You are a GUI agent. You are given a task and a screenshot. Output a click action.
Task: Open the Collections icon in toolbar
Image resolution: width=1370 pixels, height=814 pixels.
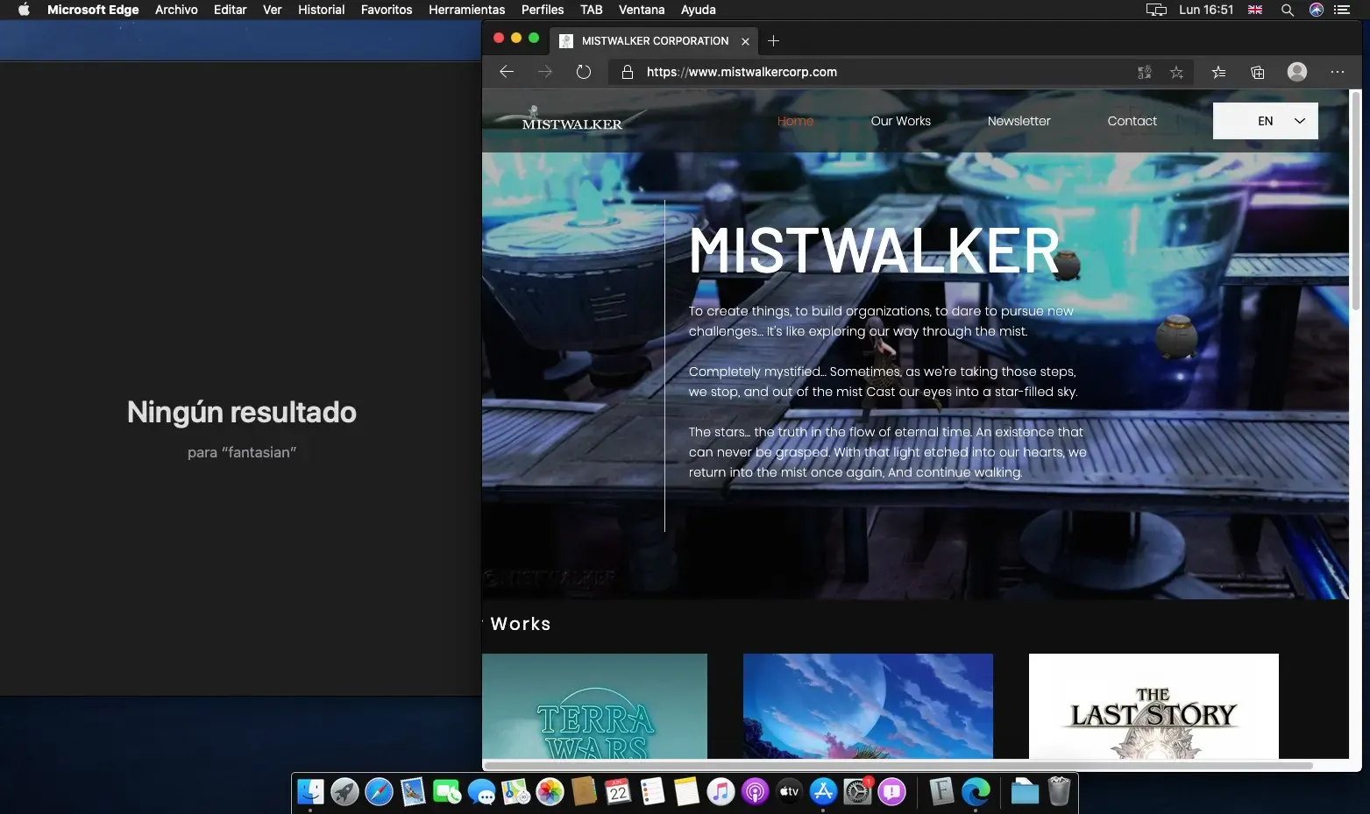[x=1258, y=73]
